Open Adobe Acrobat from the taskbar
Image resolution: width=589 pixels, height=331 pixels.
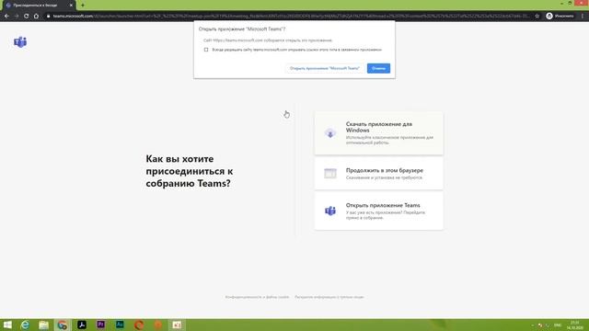[82, 325]
